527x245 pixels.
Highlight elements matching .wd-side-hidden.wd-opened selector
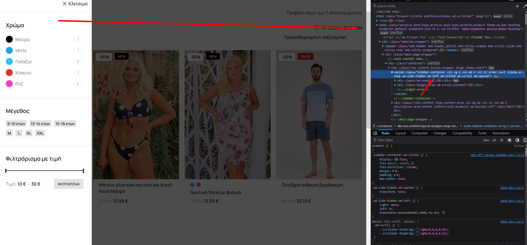(x=417, y=188)
